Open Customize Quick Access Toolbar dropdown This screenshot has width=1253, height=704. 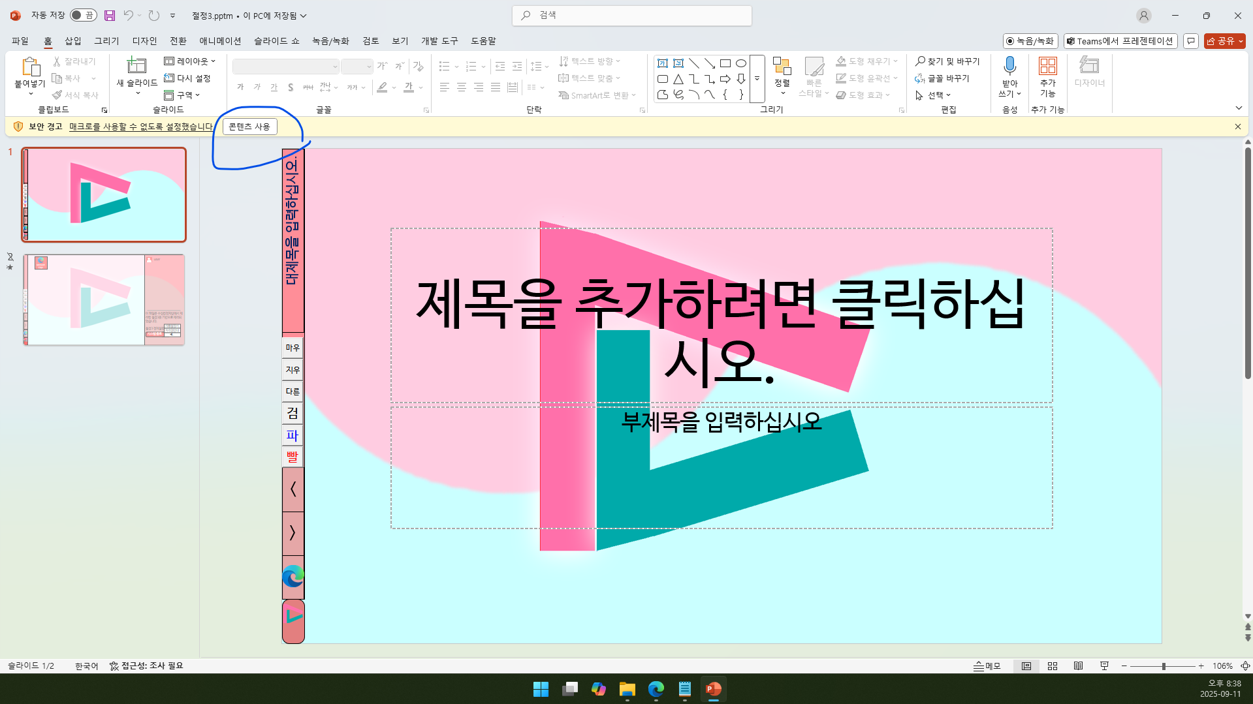[x=172, y=16]
